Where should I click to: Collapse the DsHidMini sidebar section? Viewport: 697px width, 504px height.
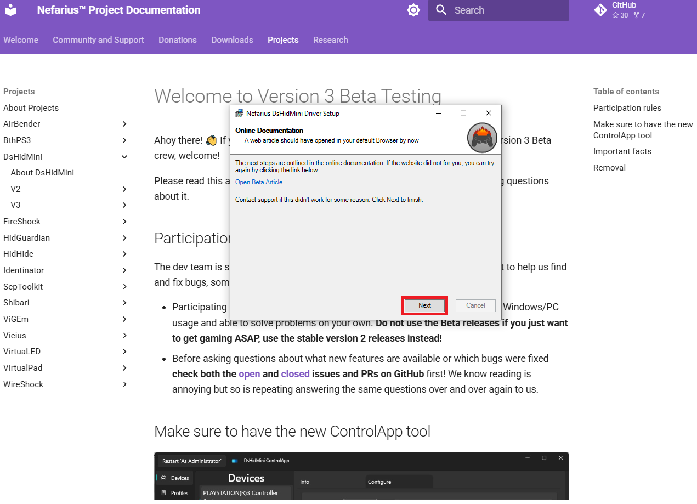click(x=124, y=157)
